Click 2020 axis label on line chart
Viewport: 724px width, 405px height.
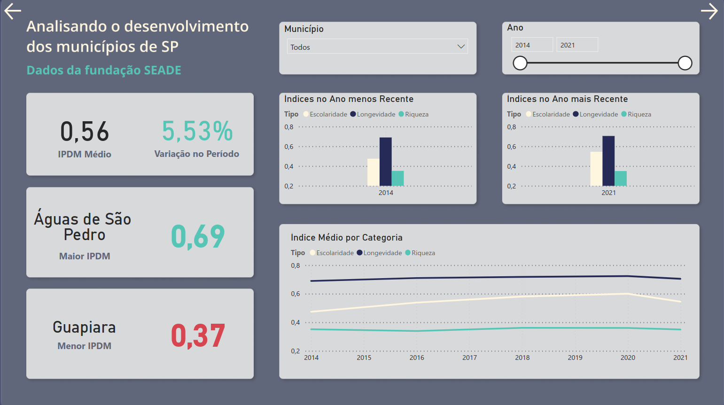point(628,358)
